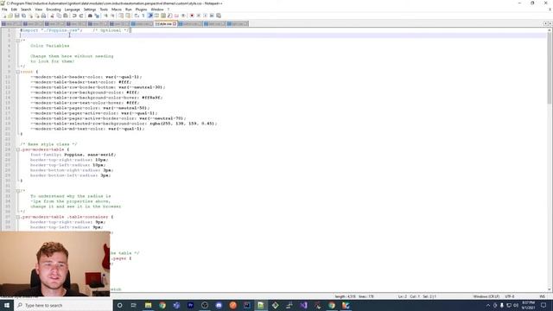Undo the last edit via the toolbar icon
The width and height of the screenshot is (553, 311).
pyautogui.click(x=74, y=16)
